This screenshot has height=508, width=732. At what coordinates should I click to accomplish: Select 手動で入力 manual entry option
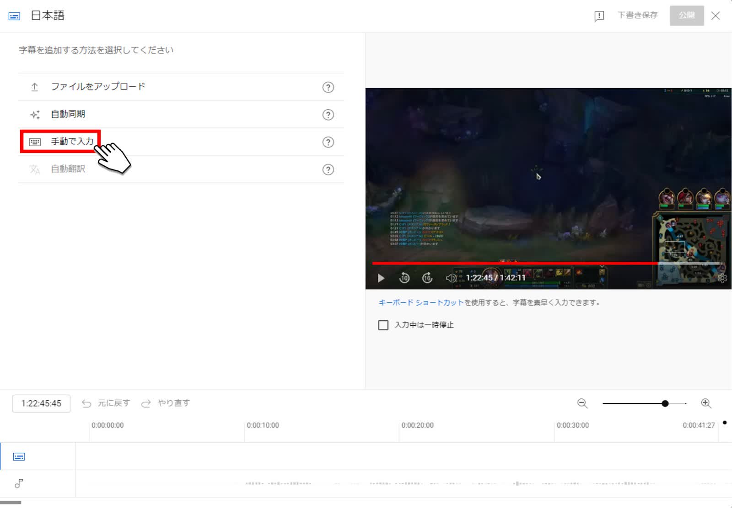point(181,142)
